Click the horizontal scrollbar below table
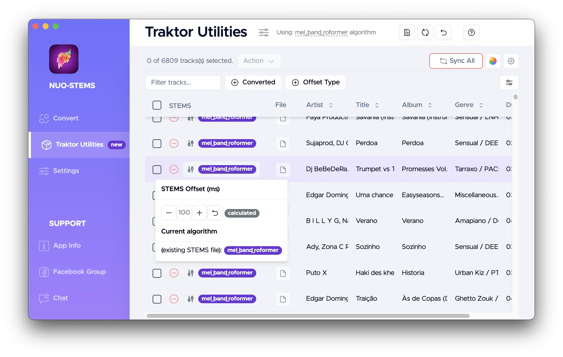 (308, 316)
